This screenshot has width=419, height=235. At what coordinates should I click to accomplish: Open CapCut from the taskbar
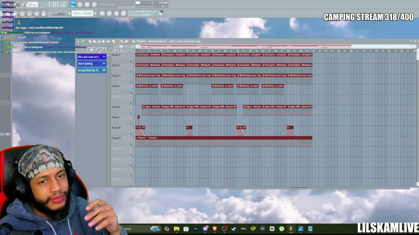[x=272, y=229]
